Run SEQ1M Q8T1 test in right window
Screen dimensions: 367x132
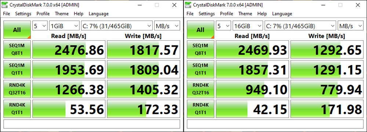pyautogui.click(x=201, y=49)
